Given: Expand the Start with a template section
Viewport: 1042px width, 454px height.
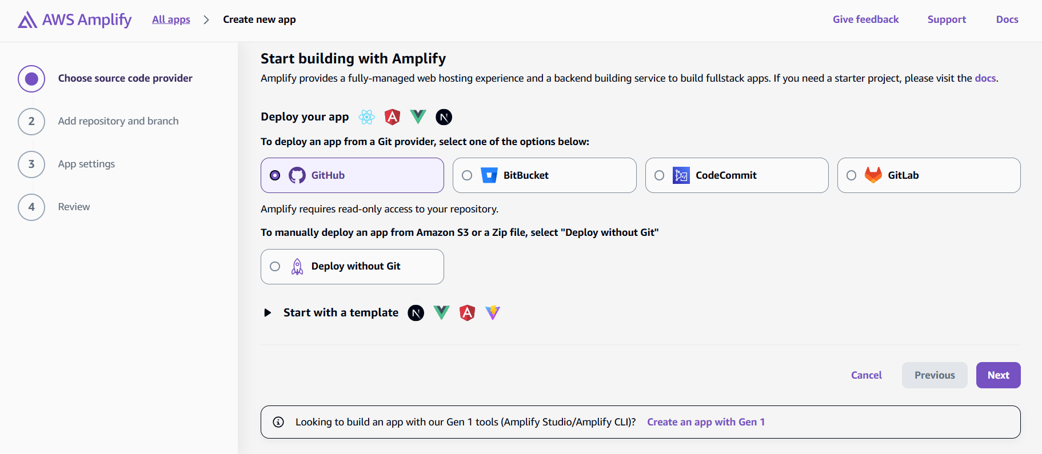Looking at the screenshot, I should point(268,313).
